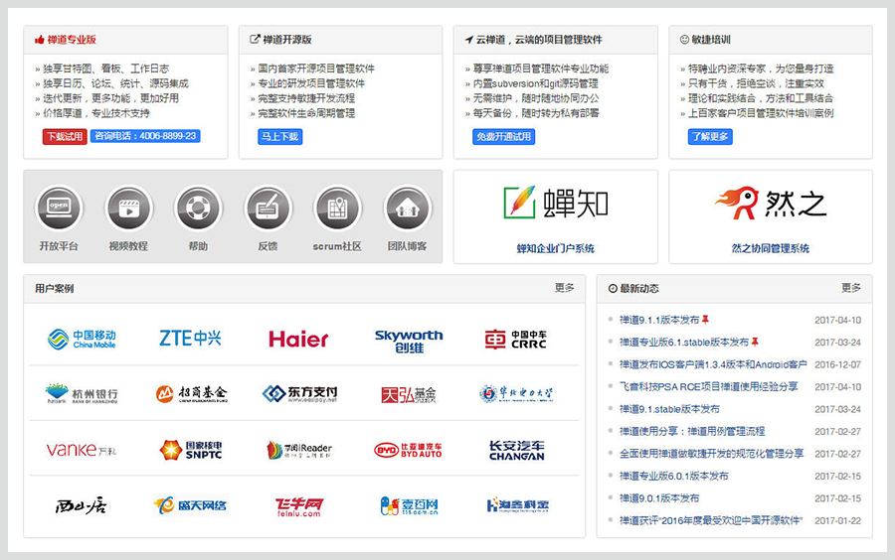
Task: Click the date 2017-01-22
Action: [837, 520]
